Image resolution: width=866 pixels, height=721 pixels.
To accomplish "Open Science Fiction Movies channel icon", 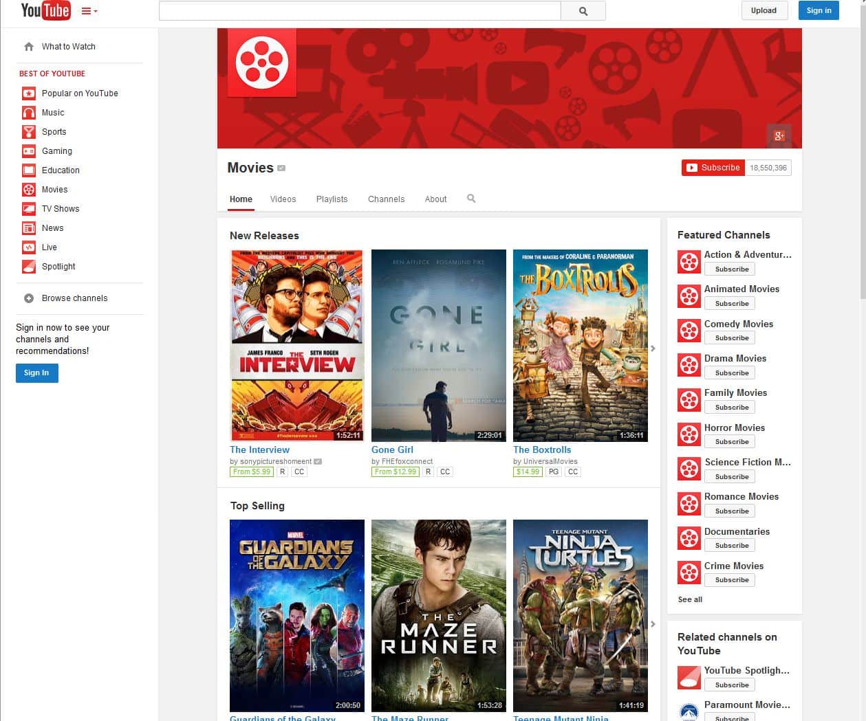I will click(x=689, y=469).
